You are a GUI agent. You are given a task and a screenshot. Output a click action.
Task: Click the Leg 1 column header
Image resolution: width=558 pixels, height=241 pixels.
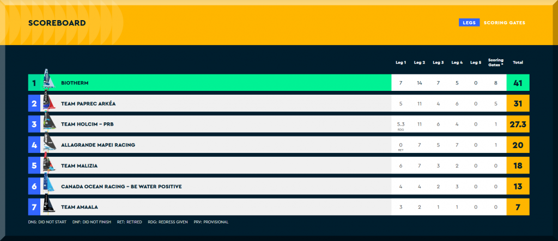401,63
